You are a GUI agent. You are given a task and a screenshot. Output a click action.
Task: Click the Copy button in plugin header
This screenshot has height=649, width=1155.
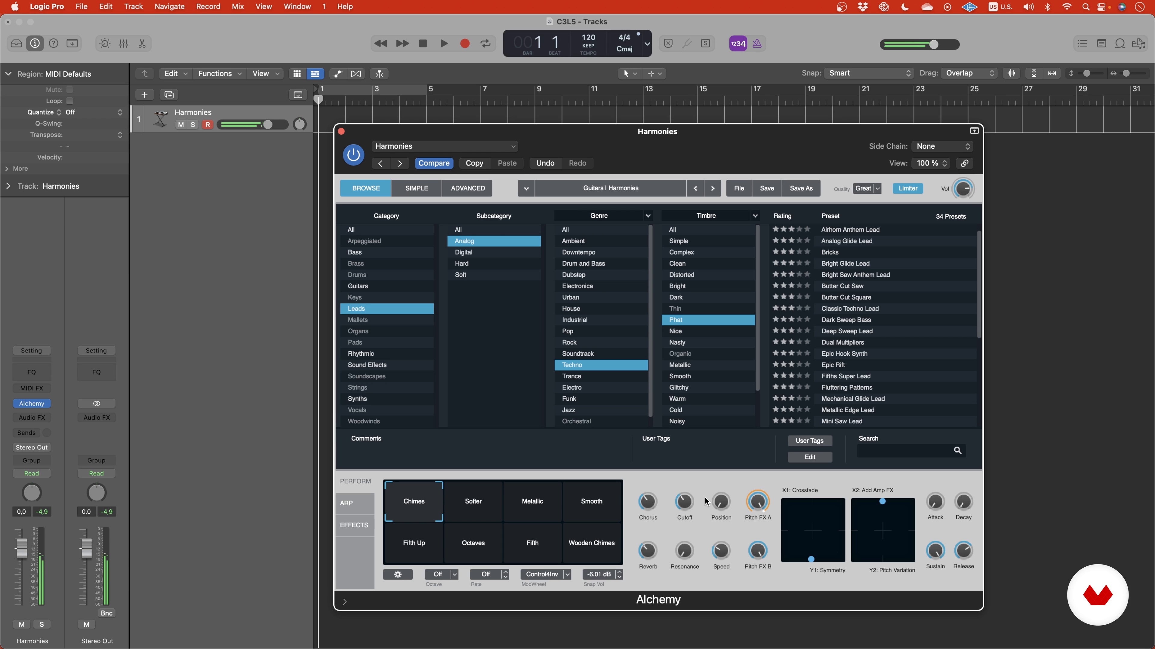[x=474, y=163]
